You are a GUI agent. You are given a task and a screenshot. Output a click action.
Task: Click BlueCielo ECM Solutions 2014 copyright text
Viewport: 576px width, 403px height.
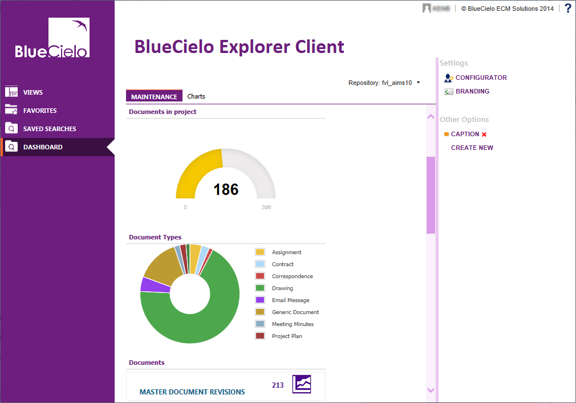(x=508, y=9)
